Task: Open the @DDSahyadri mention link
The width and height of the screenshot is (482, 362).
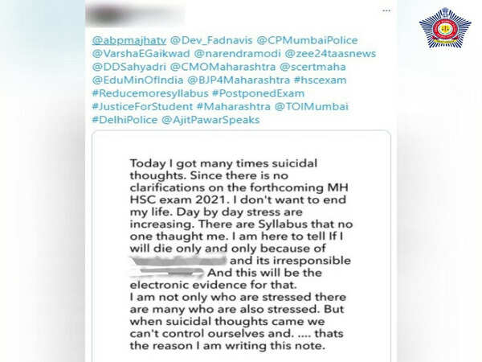Action: click(129, 67)
